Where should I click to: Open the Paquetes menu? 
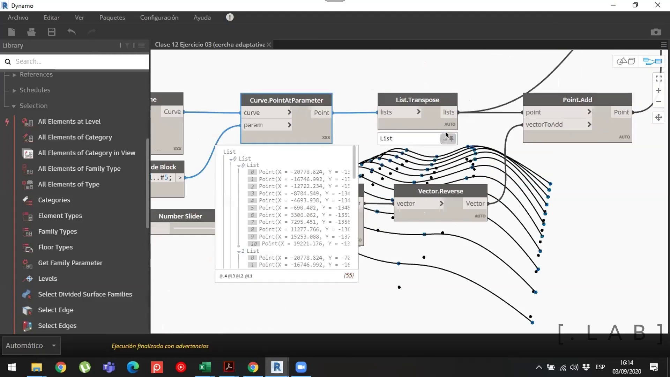[112, 17]
